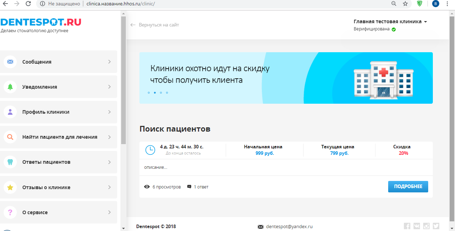
Task: Select second banner carousel dot
Action: 155,93
